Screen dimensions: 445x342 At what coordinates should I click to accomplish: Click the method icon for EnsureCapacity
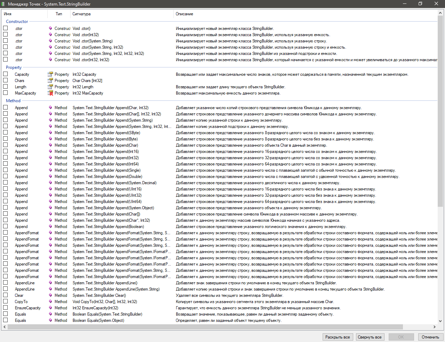[50, 308]
